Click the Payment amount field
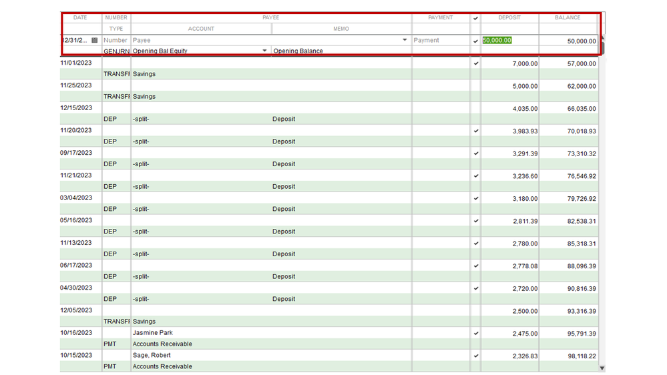Screen dimensions: 667x375 (441, 40)
